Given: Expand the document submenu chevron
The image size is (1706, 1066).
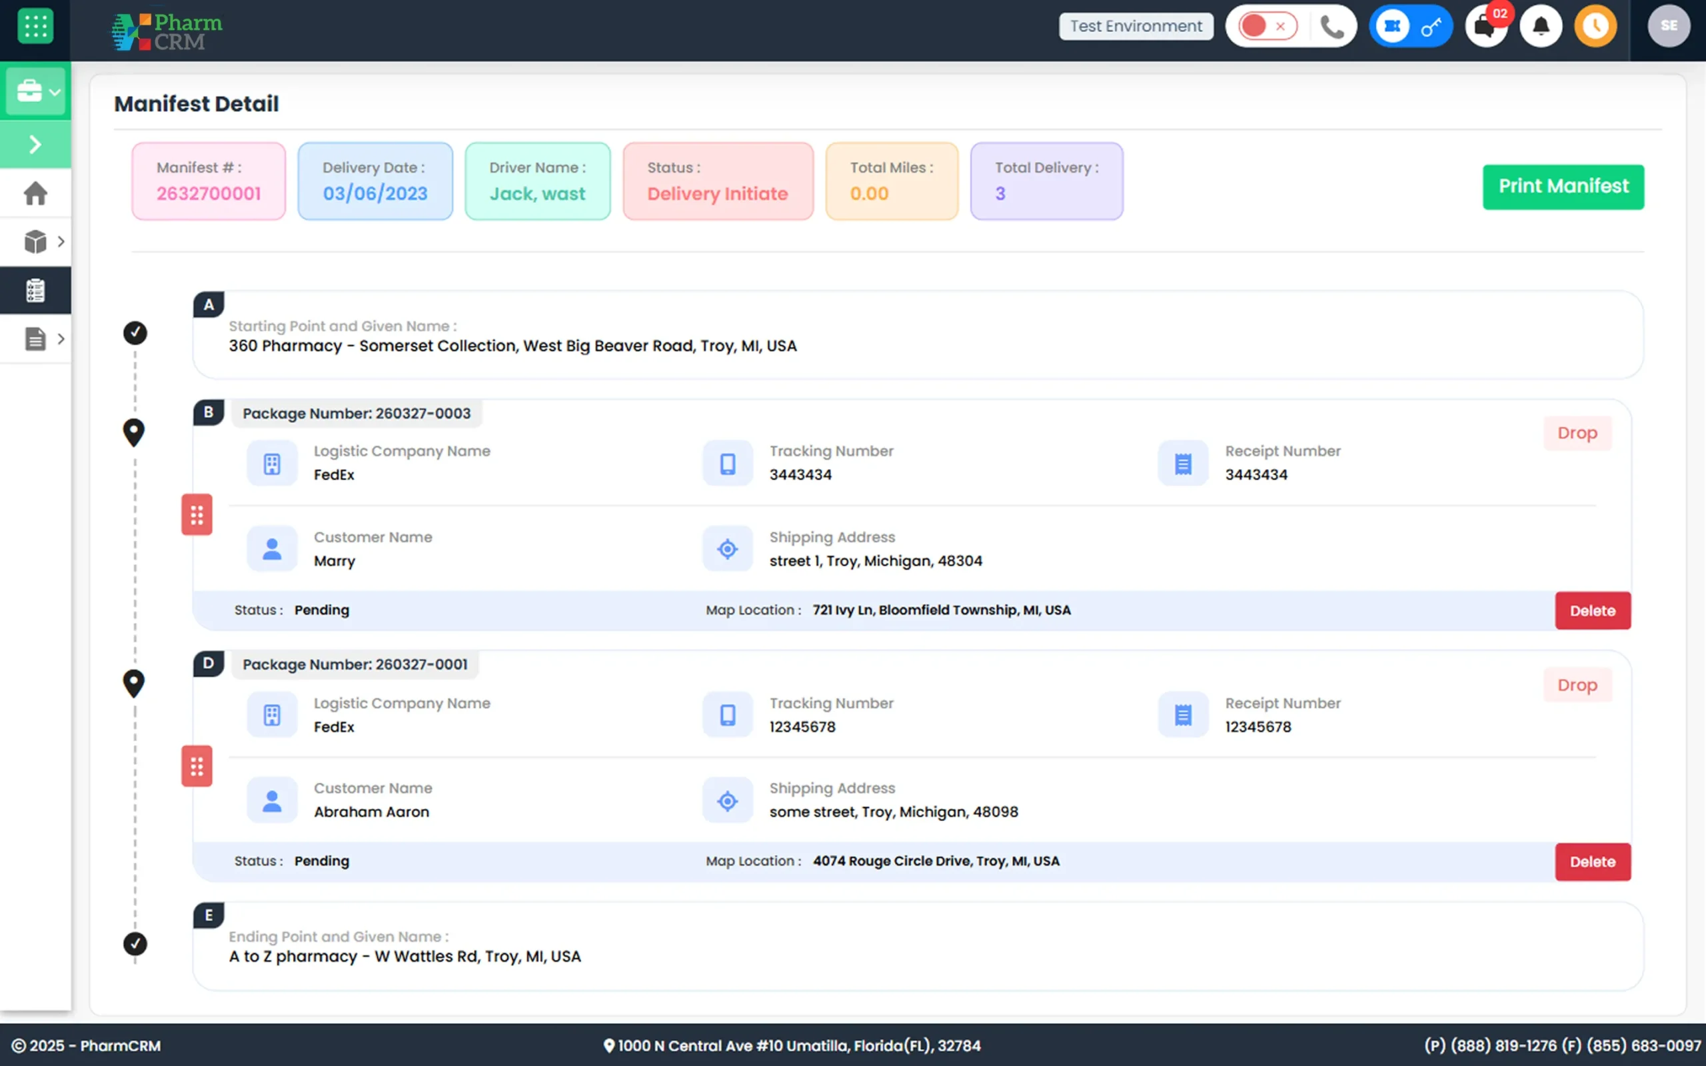Looking at the screenshot, I should pyautogui.click(x=61, y=339).
